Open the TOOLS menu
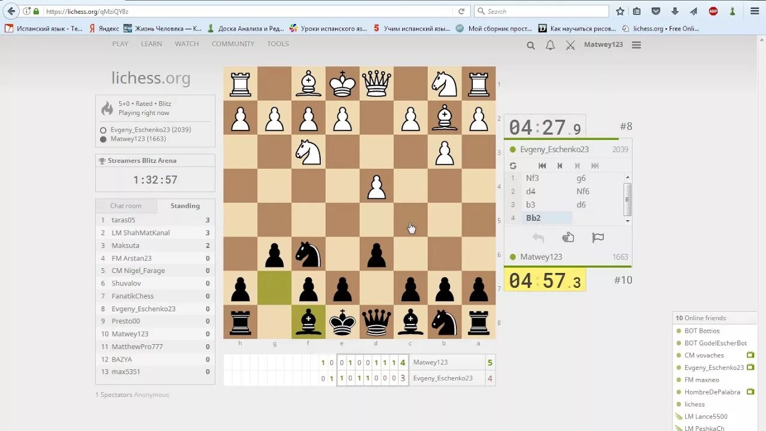766x431 pixels. (x=278, y=44)
